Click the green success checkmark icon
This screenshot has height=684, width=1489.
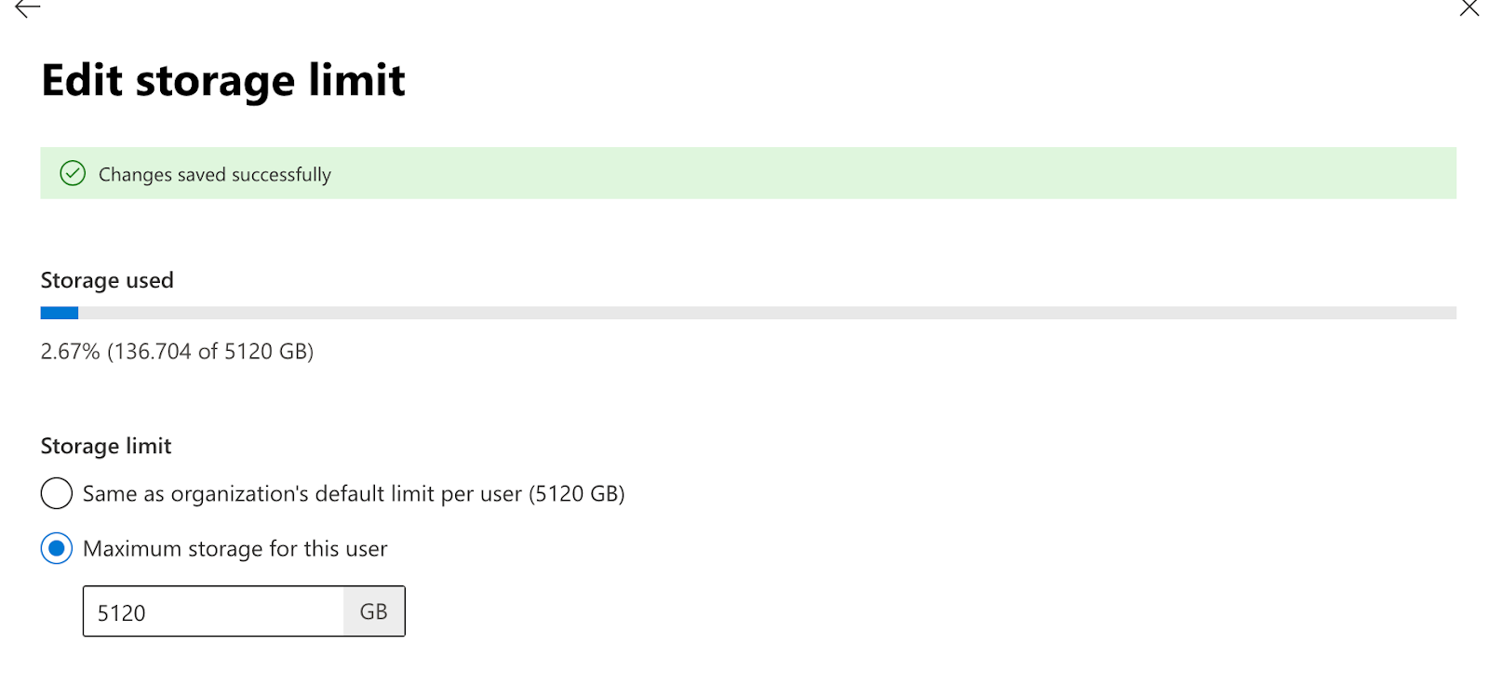coord(73,173)
